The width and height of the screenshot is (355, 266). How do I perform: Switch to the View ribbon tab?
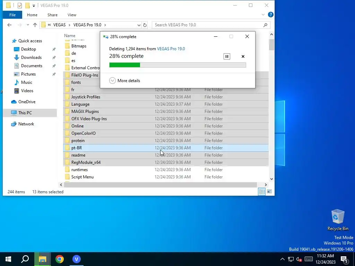[72, 15]
